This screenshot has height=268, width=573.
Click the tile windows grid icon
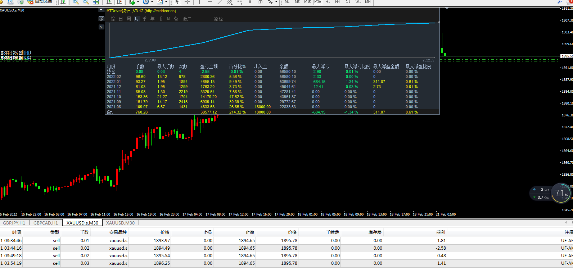pyautogui.click(x=96, y=2)
